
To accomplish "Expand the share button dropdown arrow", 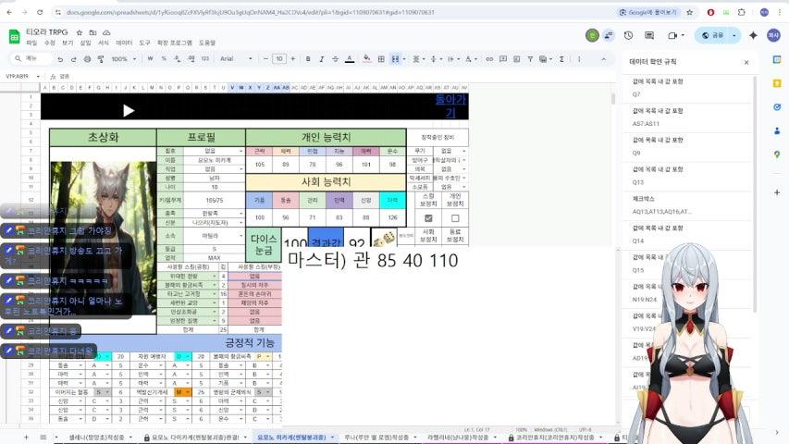I will coord(734,35).
